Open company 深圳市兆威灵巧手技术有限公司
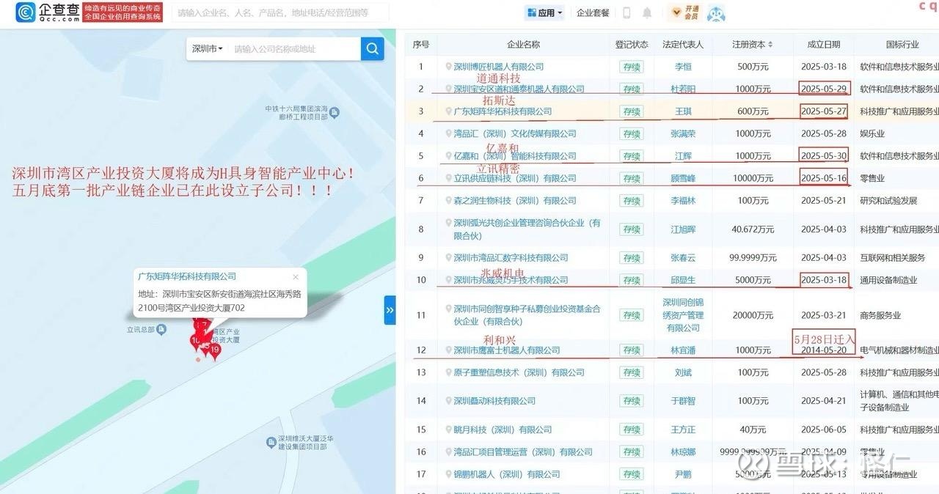This screenshot has width=939, height=494. 511,280
